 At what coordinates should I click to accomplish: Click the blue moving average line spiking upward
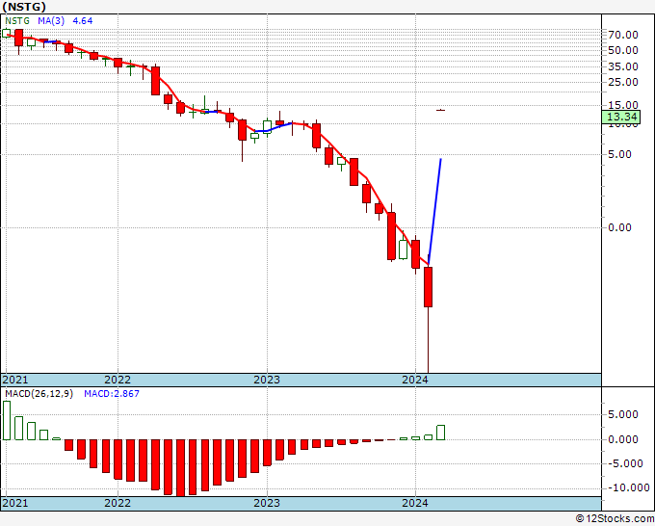(434, 211)
